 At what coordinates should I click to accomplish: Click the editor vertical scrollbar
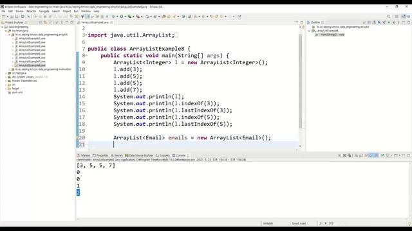point(301,81)
